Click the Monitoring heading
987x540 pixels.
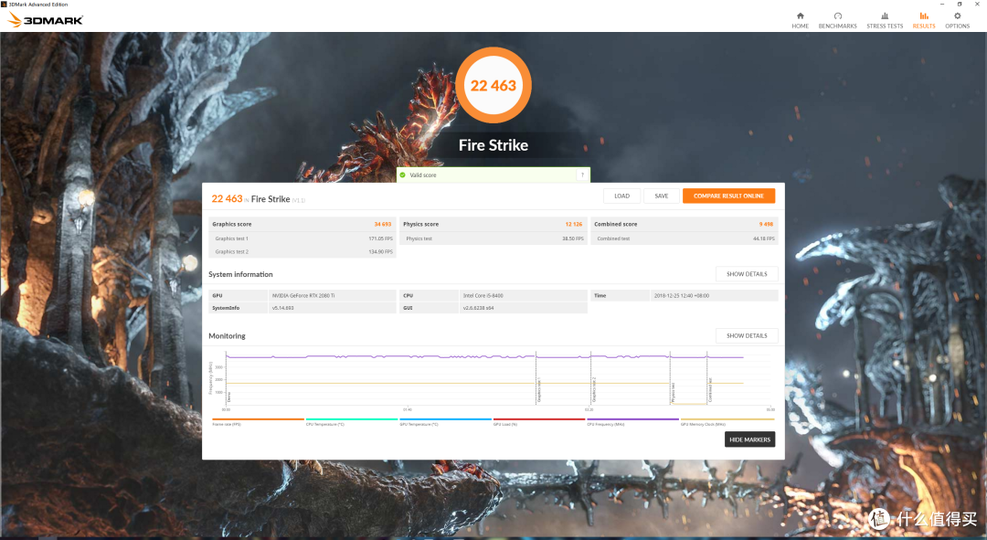(227, 336)
